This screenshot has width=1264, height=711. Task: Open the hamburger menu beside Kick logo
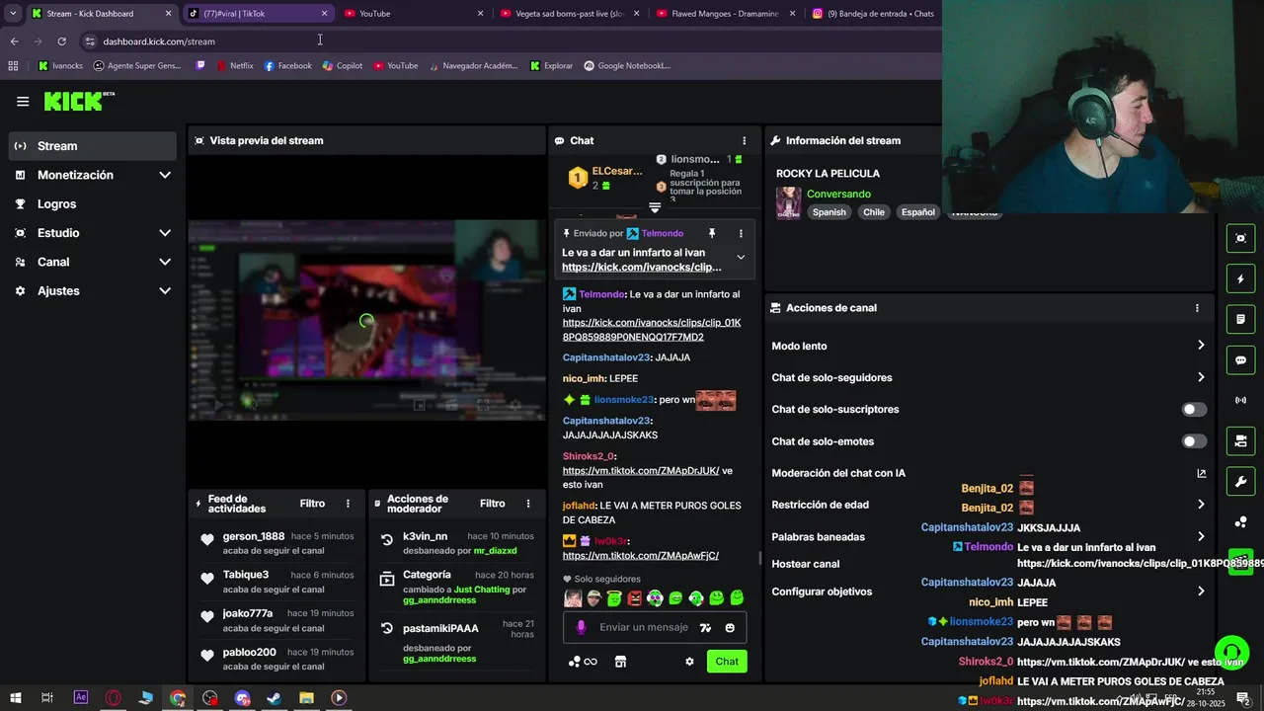click(x=23, y=101)
